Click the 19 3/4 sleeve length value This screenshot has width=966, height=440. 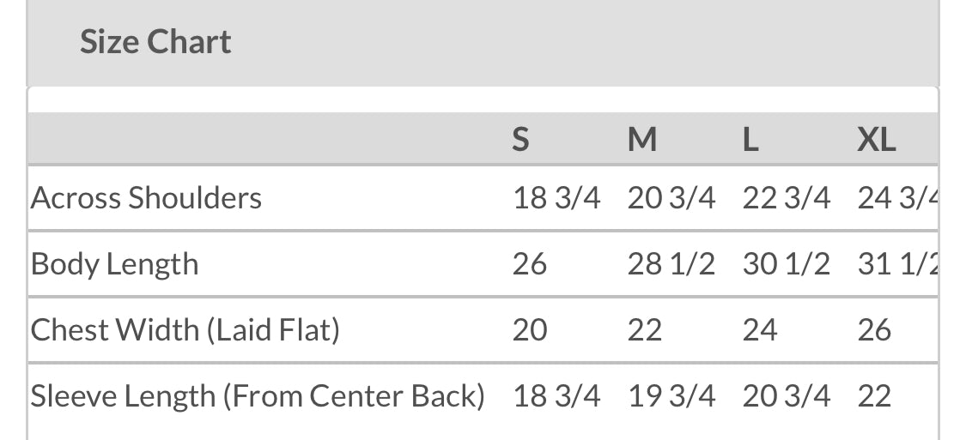coord(671,396)
